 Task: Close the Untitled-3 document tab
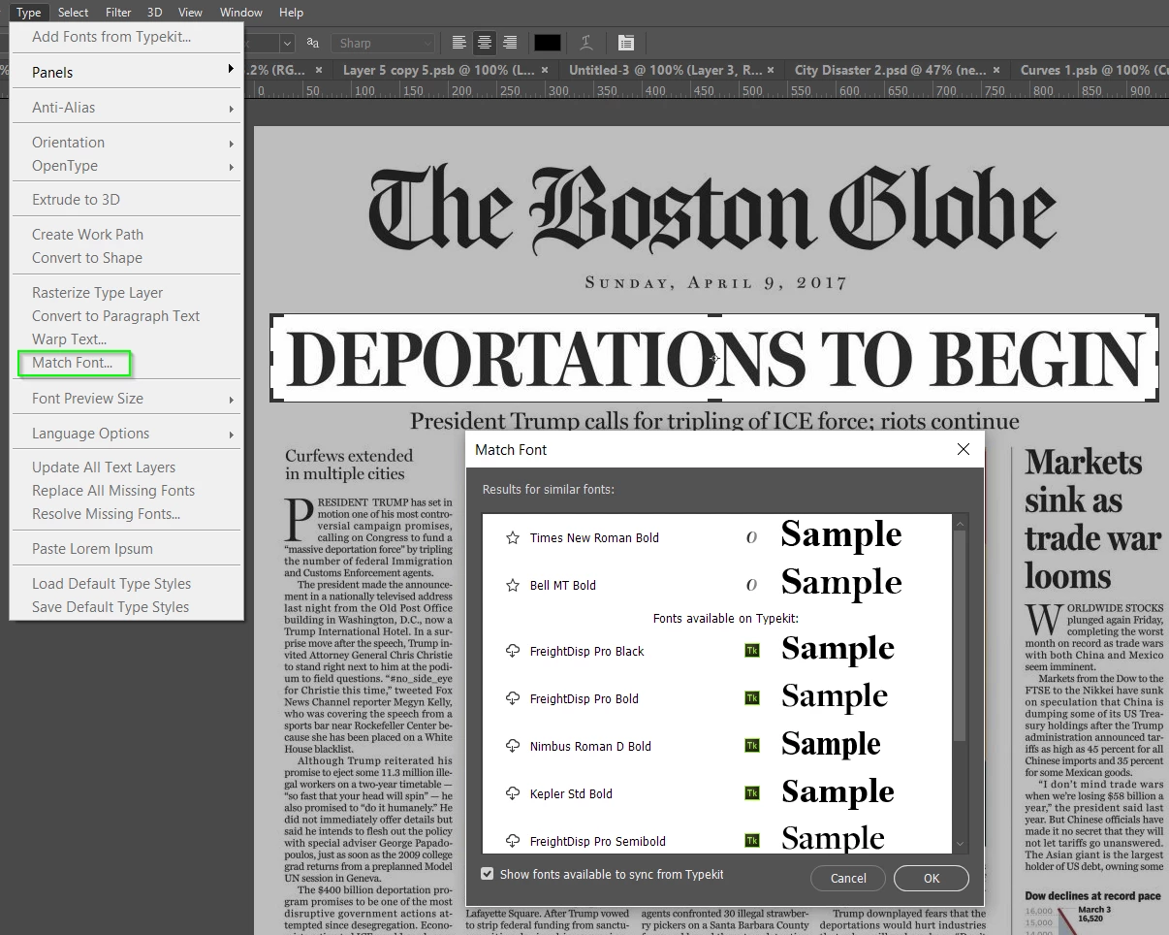[x=771, y=70]
